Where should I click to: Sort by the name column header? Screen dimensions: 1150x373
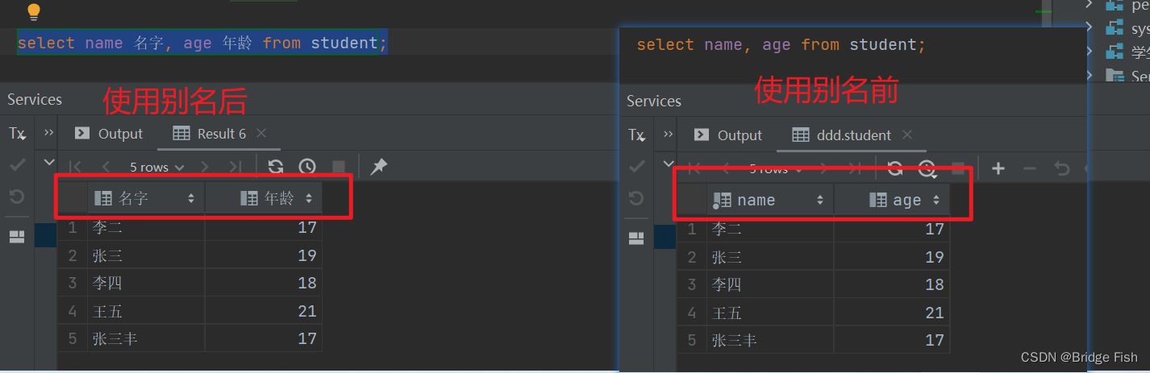pyautogui.click(x=770, y=200)
